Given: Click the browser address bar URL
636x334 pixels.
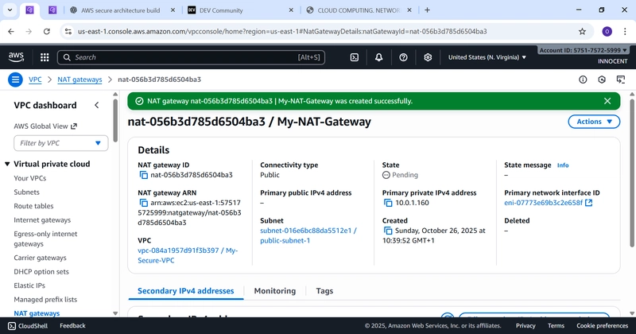Looking at the screenshot, I should (x=282, y=31).
